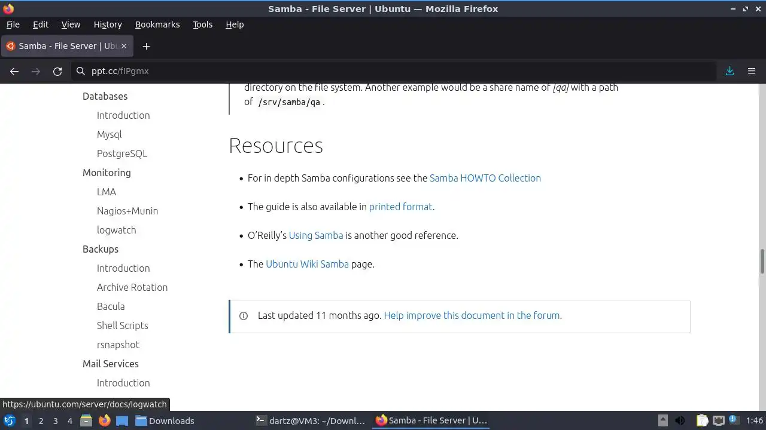The height and width of the screenshot is (430, 766).
Task: Launch Firefox from taskbar quick launch
Action: coord(104,420)
